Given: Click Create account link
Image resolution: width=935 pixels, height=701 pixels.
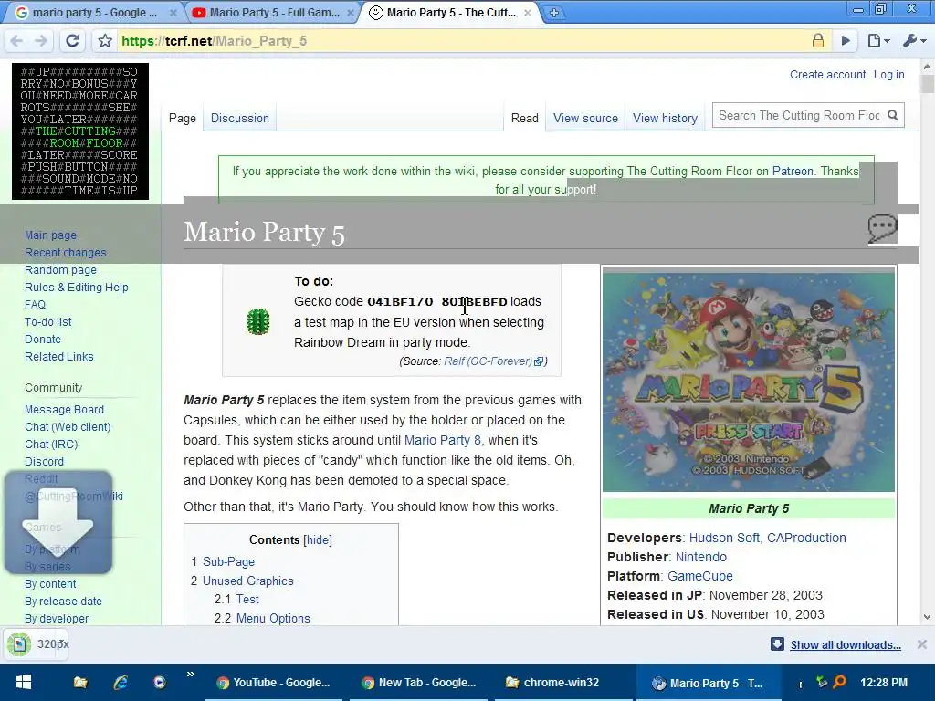Looking at the screenshot, I should tap(827, 75).
